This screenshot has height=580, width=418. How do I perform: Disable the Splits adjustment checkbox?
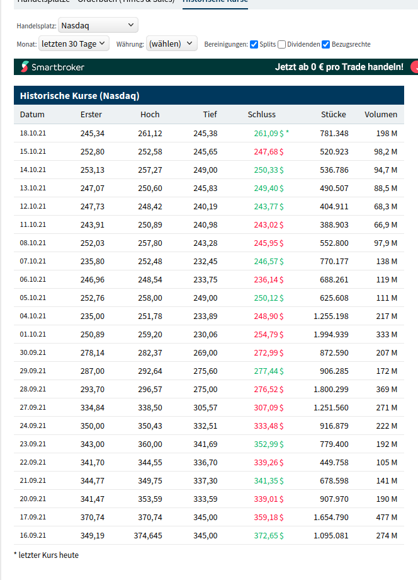pos(254,44)
